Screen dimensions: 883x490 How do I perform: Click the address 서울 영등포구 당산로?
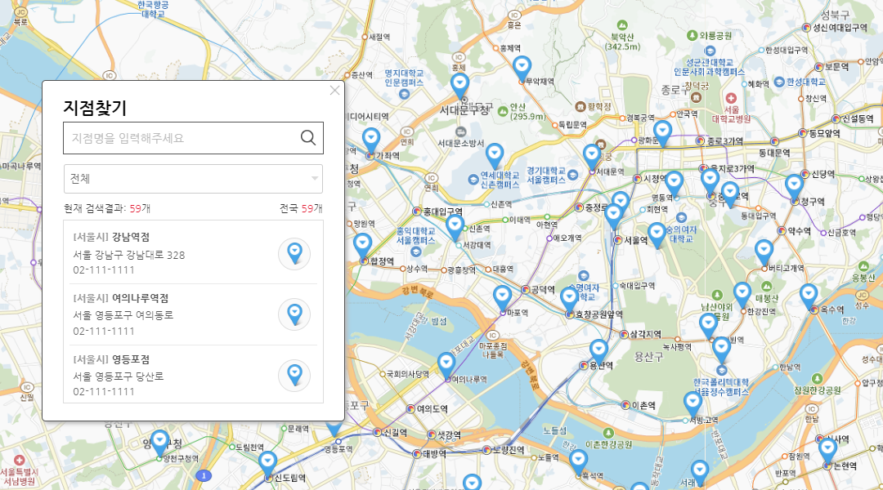pyautogui.click(x=119, y=376)
